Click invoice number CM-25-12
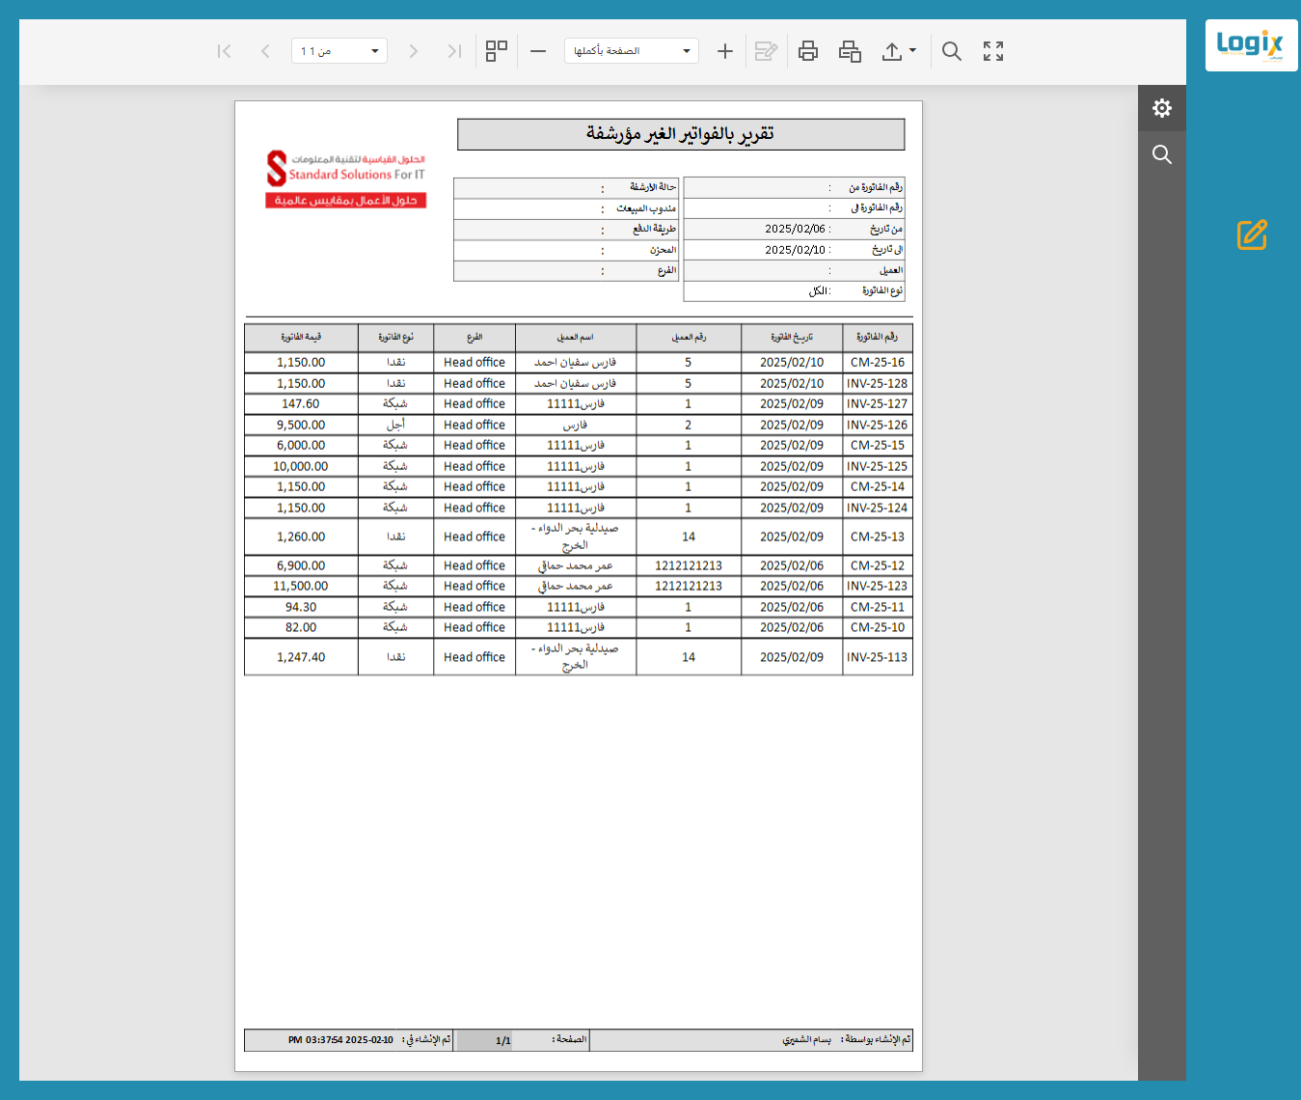 coord(878,566)
